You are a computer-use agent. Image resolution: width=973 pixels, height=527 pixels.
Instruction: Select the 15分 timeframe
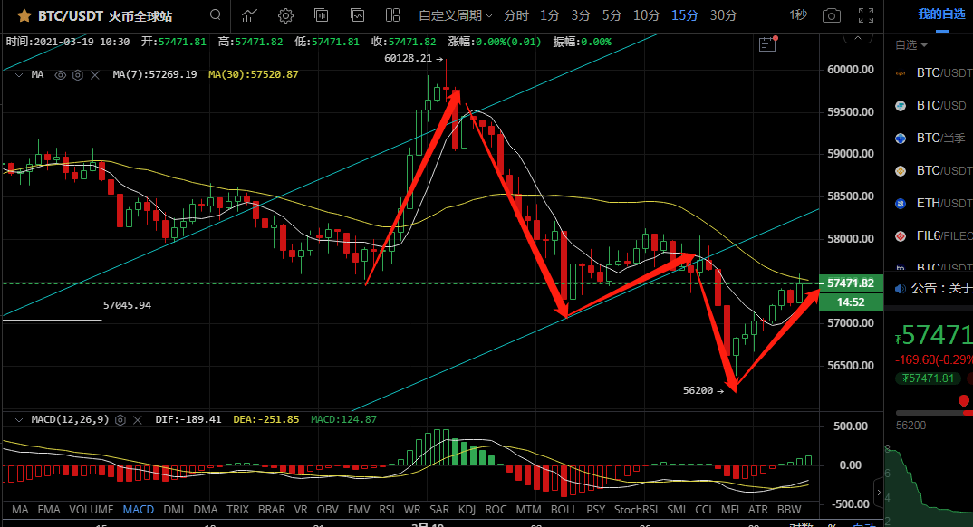coord(685,15)
